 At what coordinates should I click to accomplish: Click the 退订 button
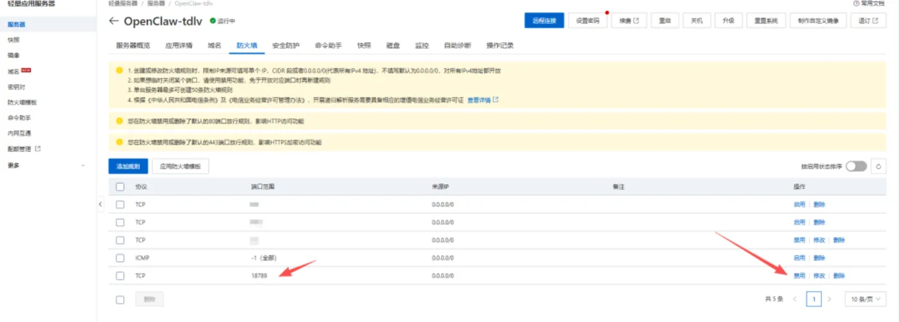tap(869, 21)
